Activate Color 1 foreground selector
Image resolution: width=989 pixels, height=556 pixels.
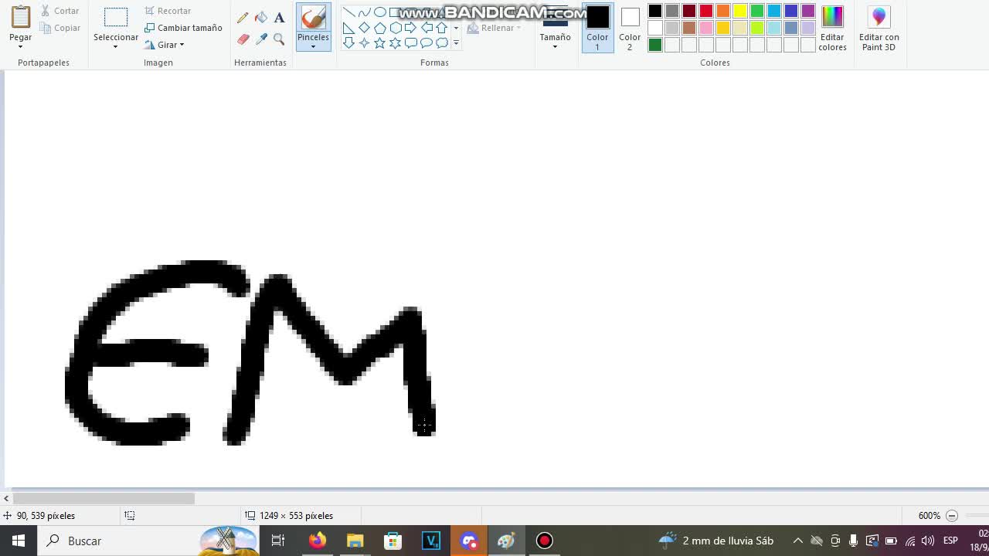pyautogui.click(x=597, y=29)
